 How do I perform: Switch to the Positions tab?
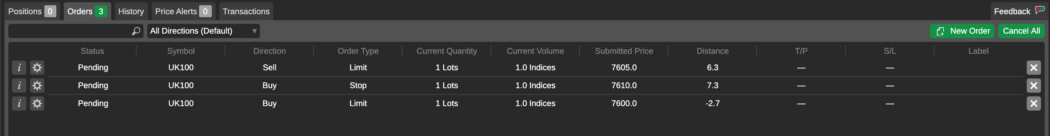click(x=32, y=11)
